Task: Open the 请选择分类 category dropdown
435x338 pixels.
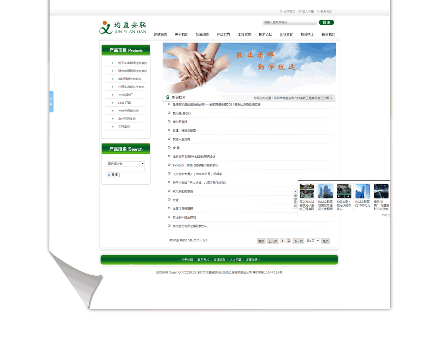Action: (x=125, y=164)
